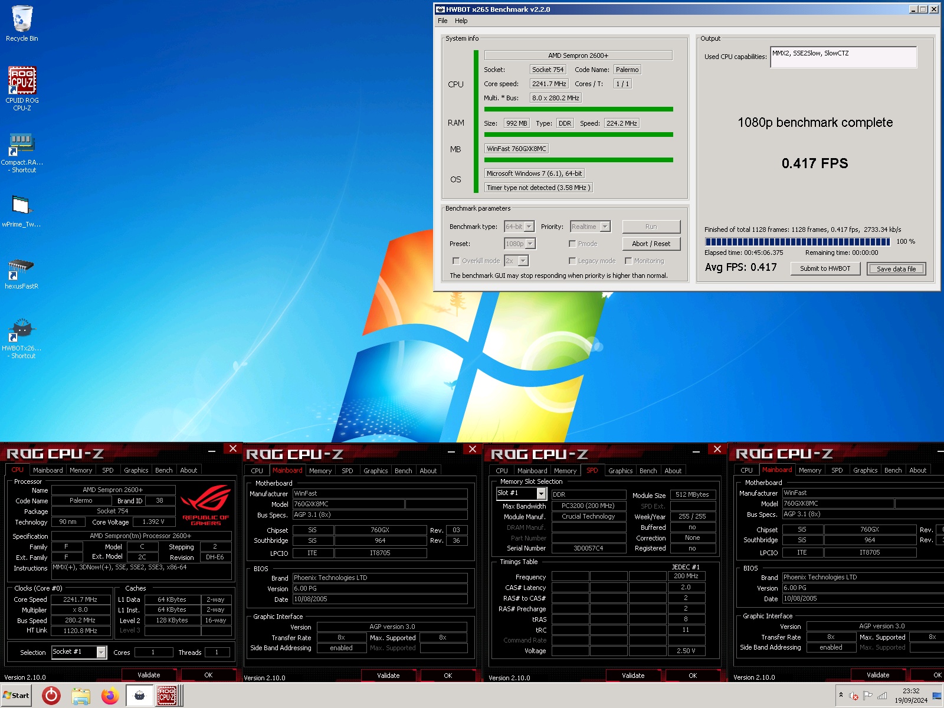944x708 pixels.
Task: Click the red power icon in the taskbar
Action: (51, 696)
